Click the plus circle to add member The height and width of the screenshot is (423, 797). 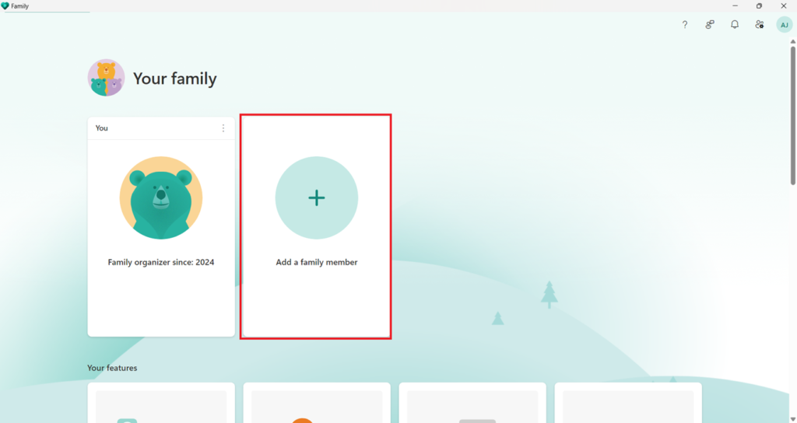[x=317, y=198]
